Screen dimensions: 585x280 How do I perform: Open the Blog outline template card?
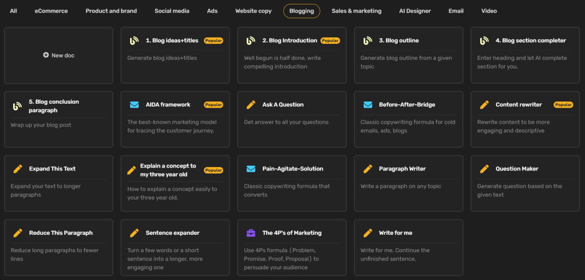click(409, 56)
